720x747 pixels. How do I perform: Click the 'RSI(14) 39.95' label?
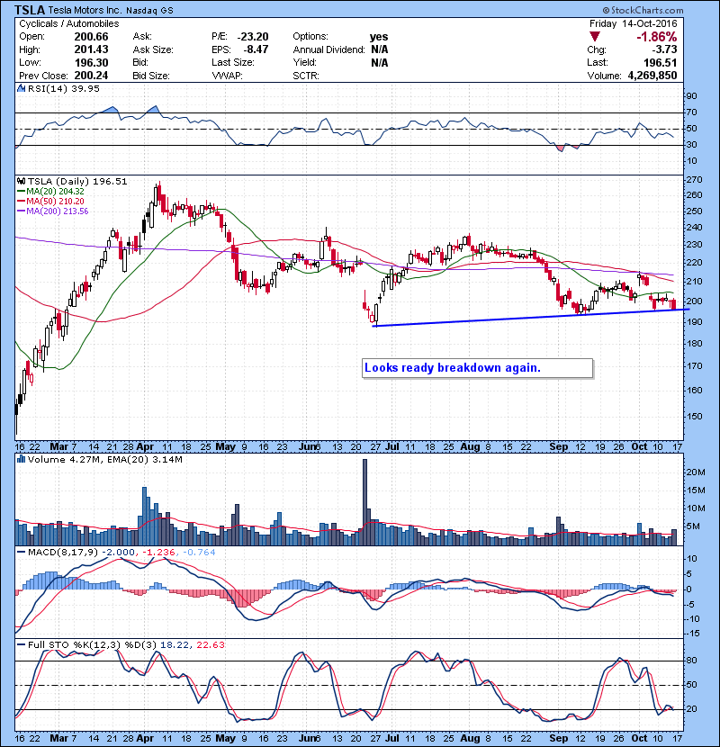pos(64,88)
